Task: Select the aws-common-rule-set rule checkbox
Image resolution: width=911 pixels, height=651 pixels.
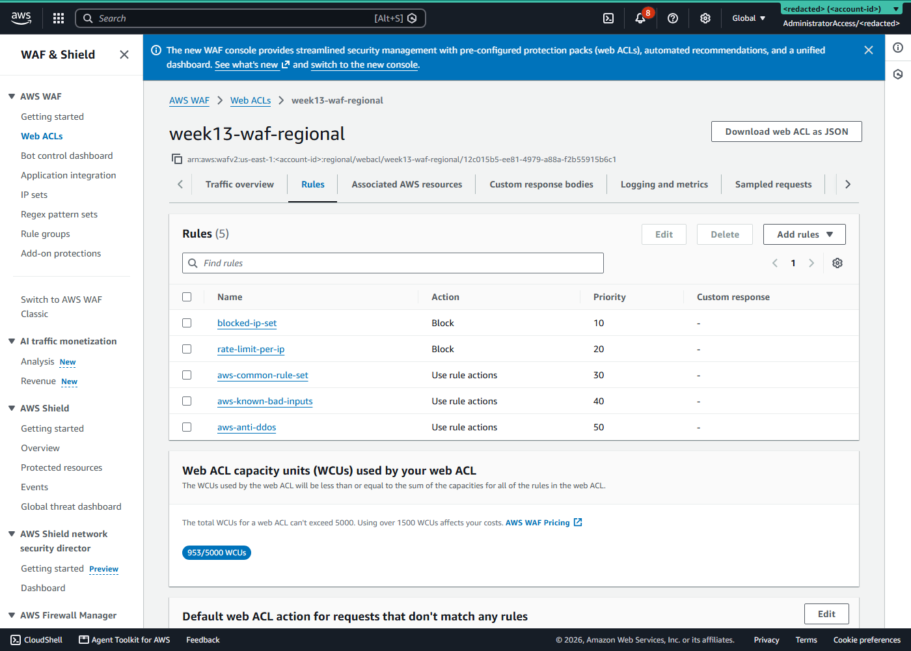Action: pyautogui.click(x=187, y=375)
